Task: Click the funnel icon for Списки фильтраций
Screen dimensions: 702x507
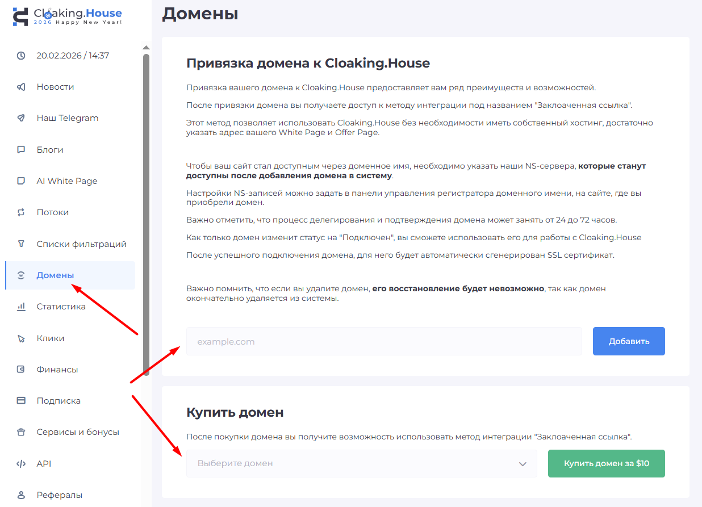Action: 21,244
